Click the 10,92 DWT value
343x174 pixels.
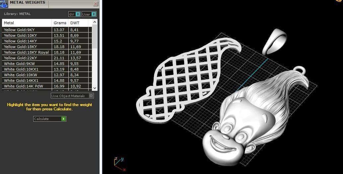(76, 87)
